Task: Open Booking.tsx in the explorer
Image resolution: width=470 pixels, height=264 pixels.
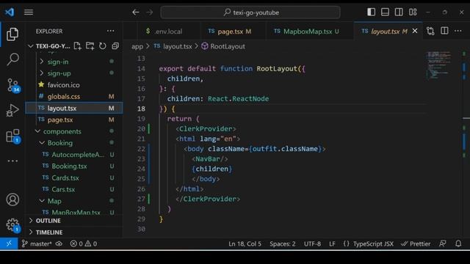Action: (x=73, y=166)
